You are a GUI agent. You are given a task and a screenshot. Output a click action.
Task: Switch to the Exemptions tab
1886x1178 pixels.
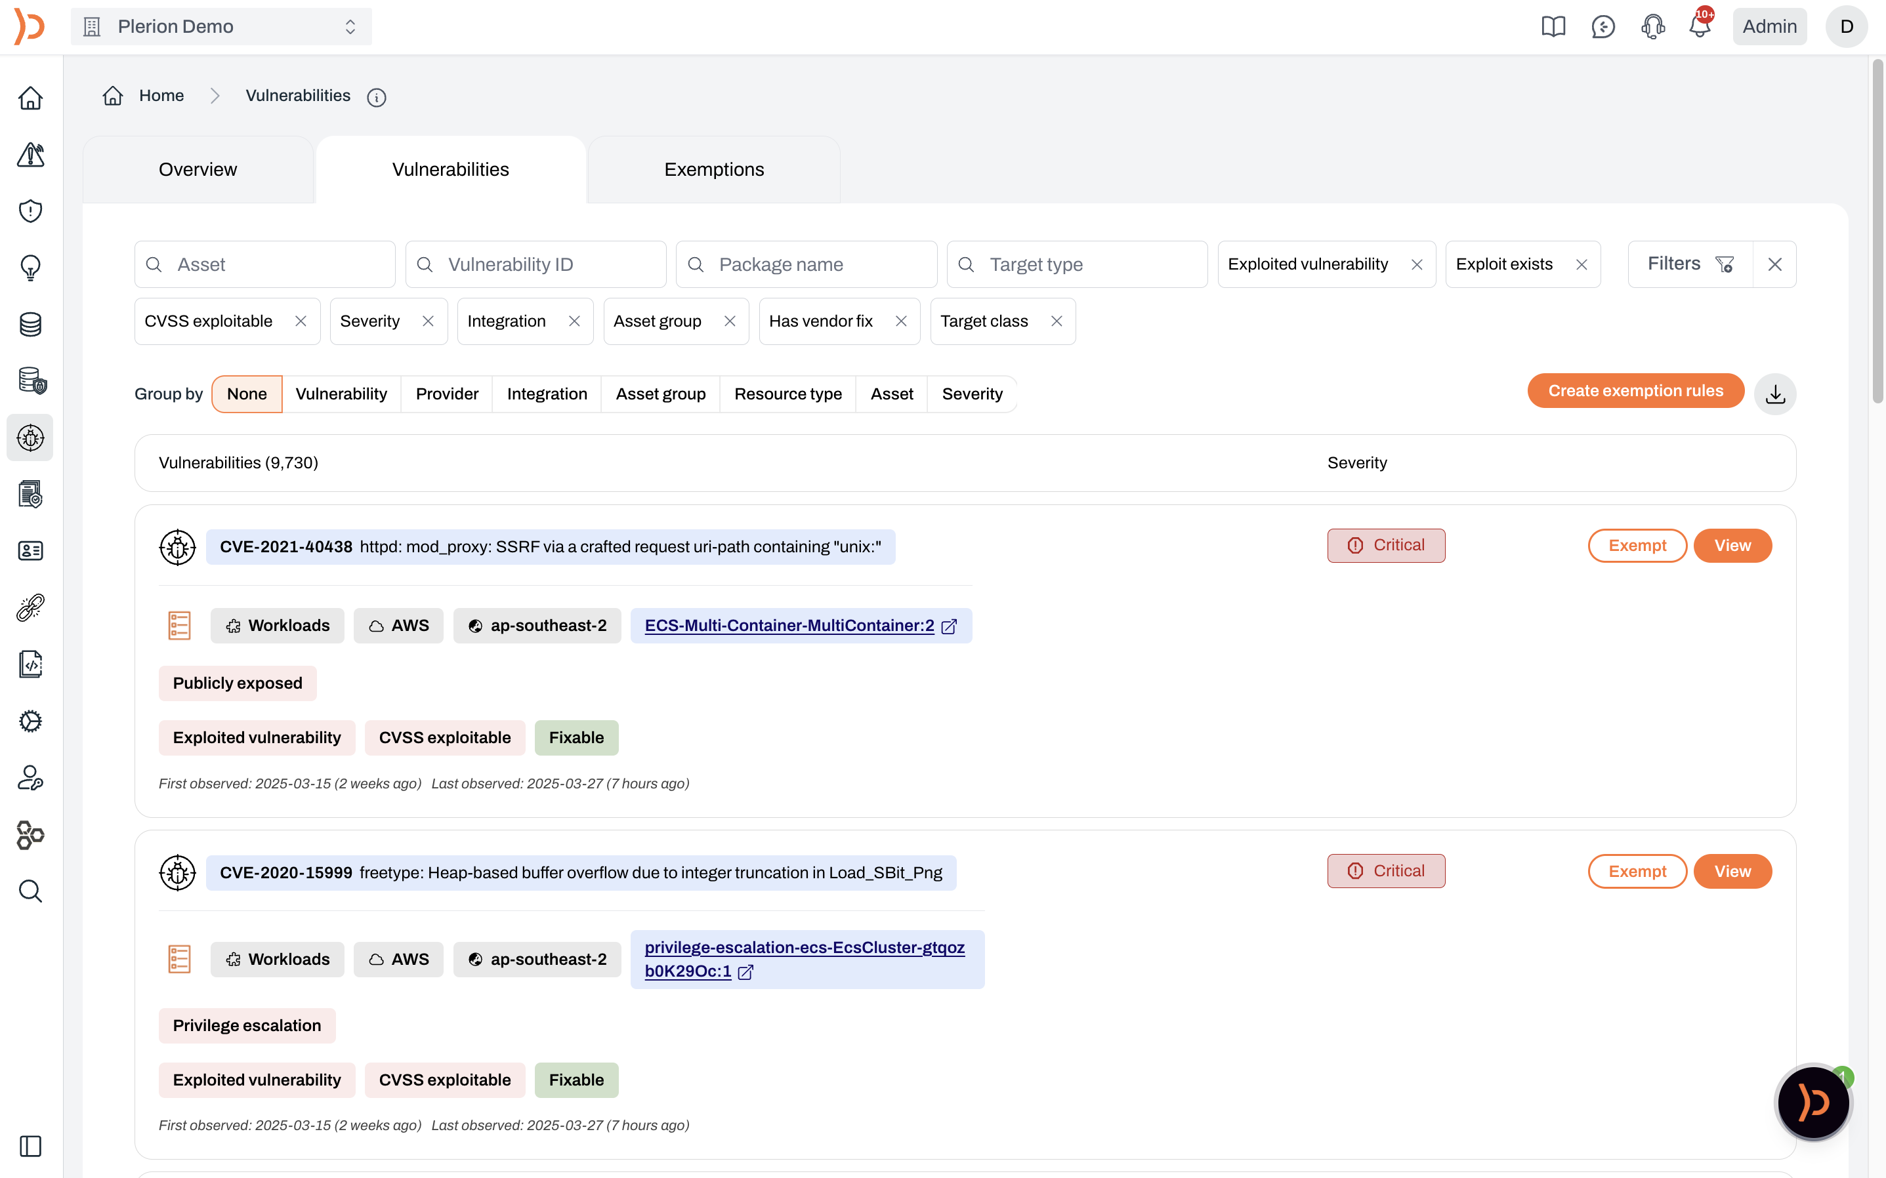click(713, 170)
